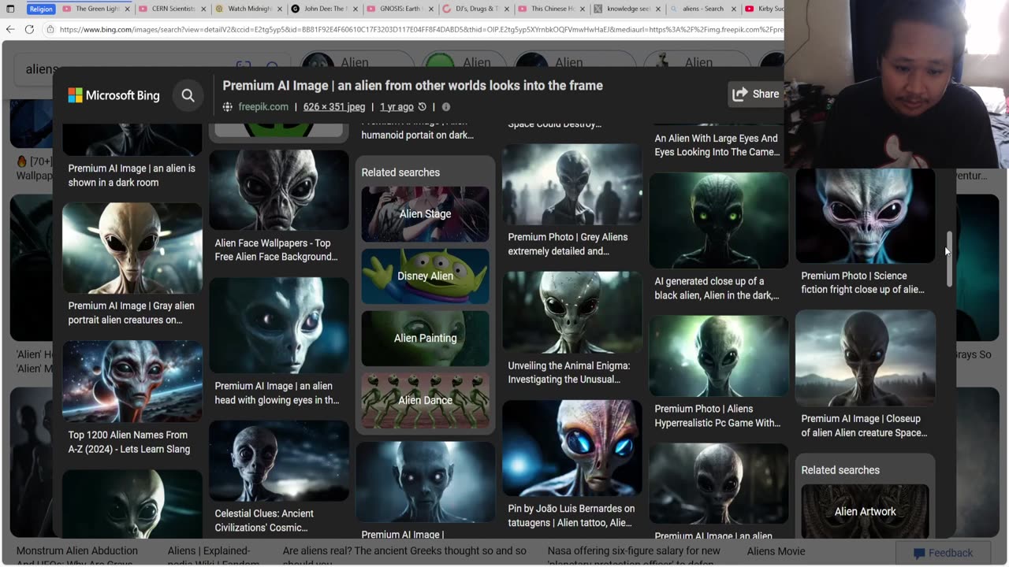Viewport: 1009px width, 567px height.
Task: Click 'An Alien With Large Eyes' caption
Action: (x=717, y=145)
